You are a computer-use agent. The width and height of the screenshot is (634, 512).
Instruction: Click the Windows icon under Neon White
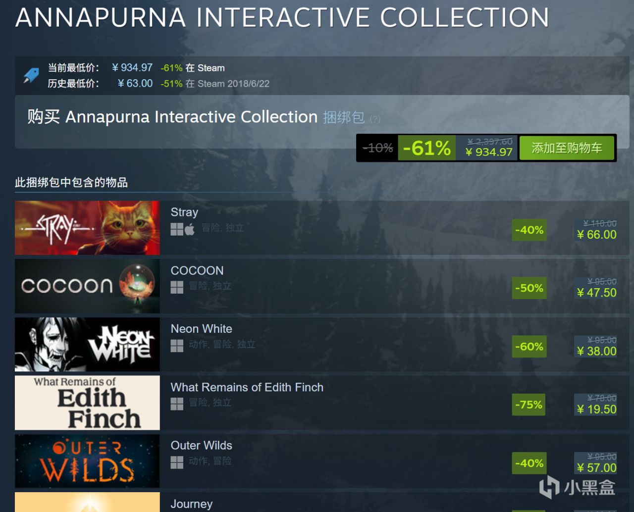(x=177, y=346)
